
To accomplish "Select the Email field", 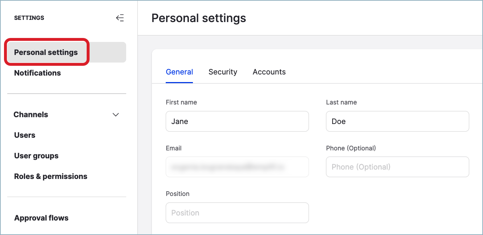I will coord(237,167).
